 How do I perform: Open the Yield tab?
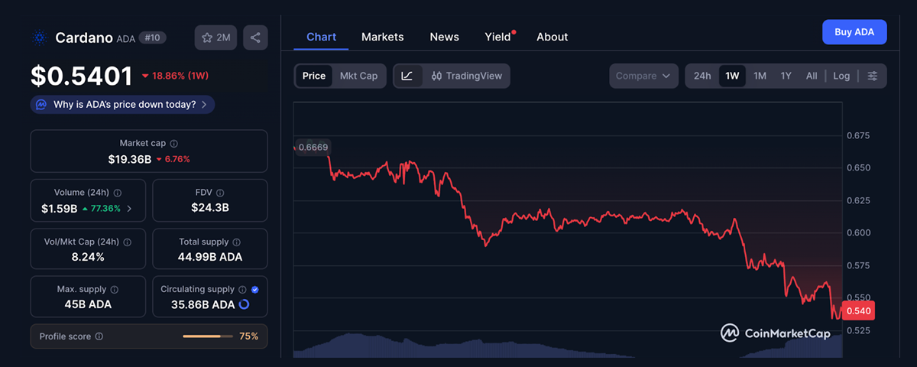497,37
